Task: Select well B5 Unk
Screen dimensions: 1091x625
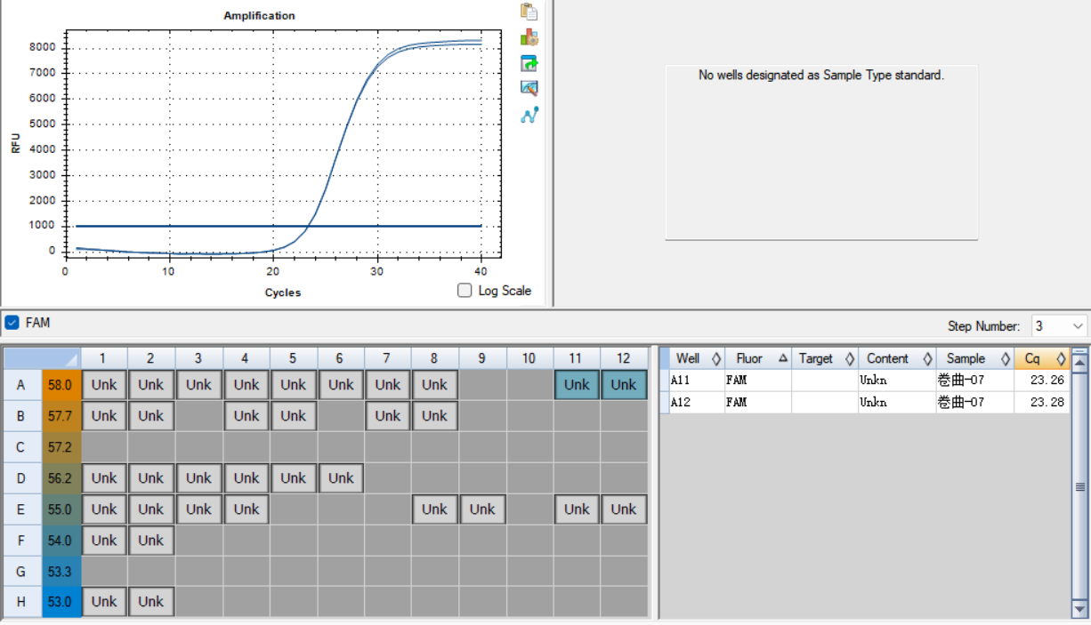Action: [x=293, y=416]
